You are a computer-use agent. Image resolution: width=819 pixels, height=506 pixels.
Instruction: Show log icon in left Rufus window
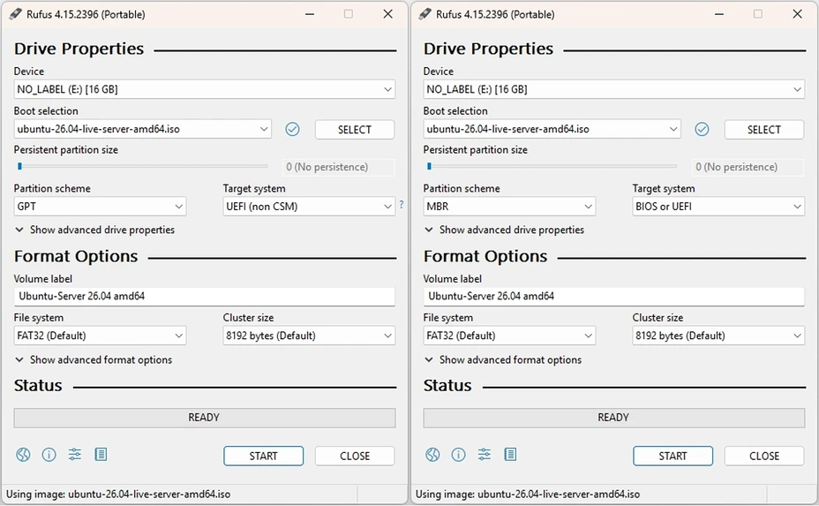[x=101, y=454]
